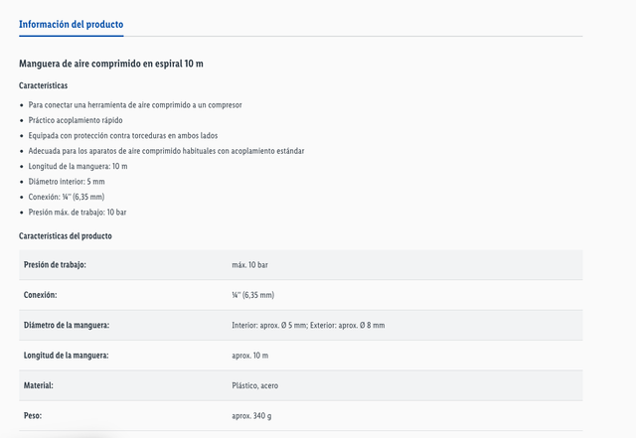Viewport: 636px width, 438px height.
Task: Click the máx. 10 bar table value
Action: [x=249, y=265]
